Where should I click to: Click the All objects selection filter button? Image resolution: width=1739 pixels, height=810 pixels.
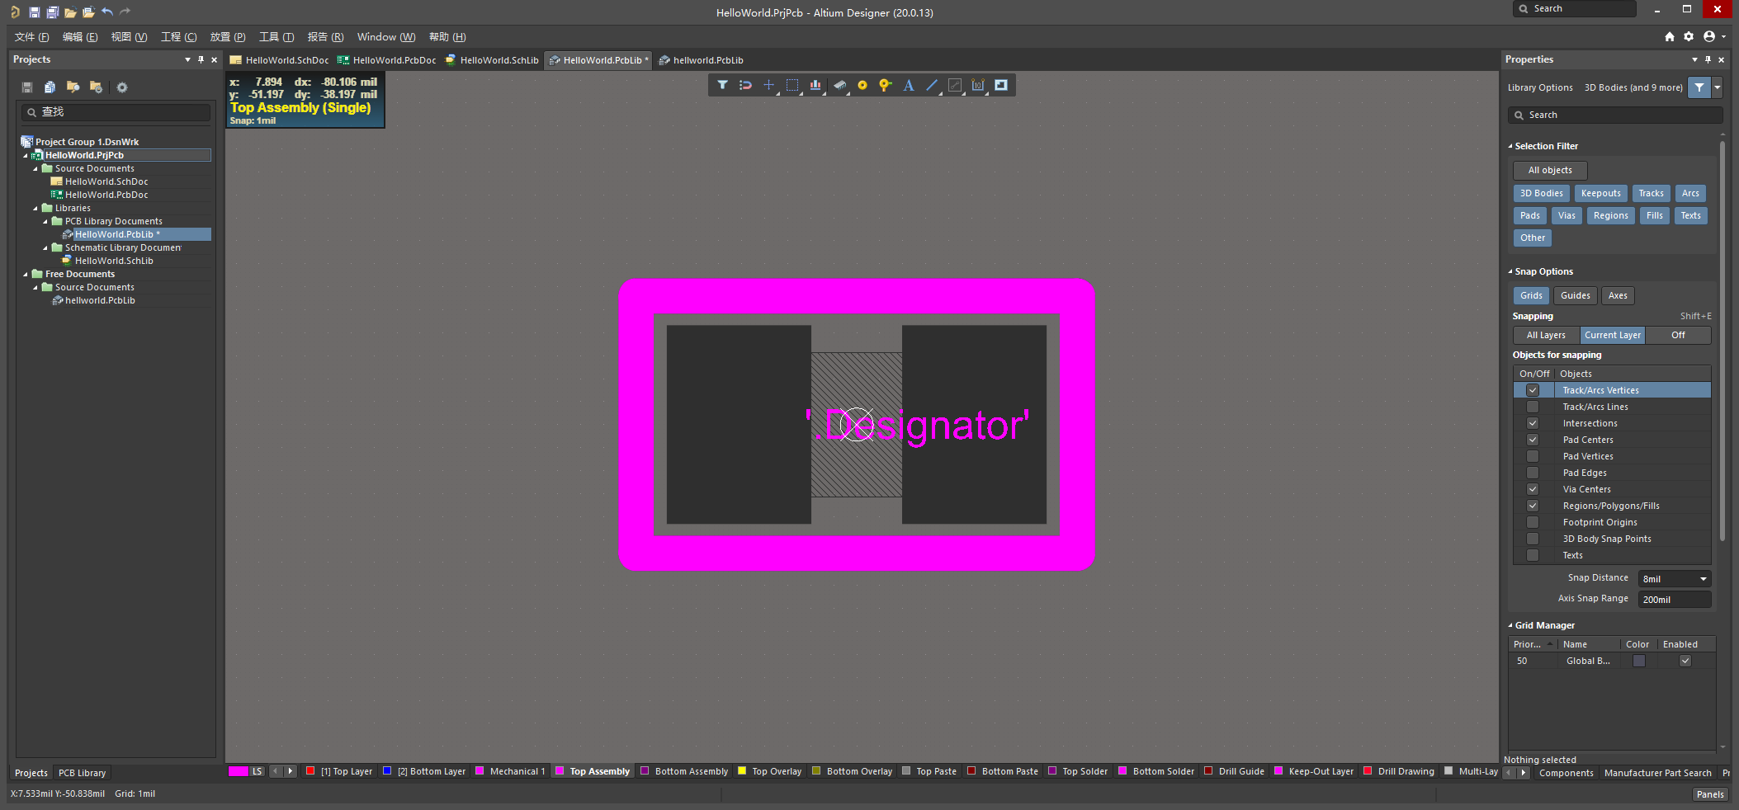(x=1549, y=170)
